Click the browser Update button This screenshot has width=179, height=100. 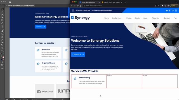tap(174, 6)
